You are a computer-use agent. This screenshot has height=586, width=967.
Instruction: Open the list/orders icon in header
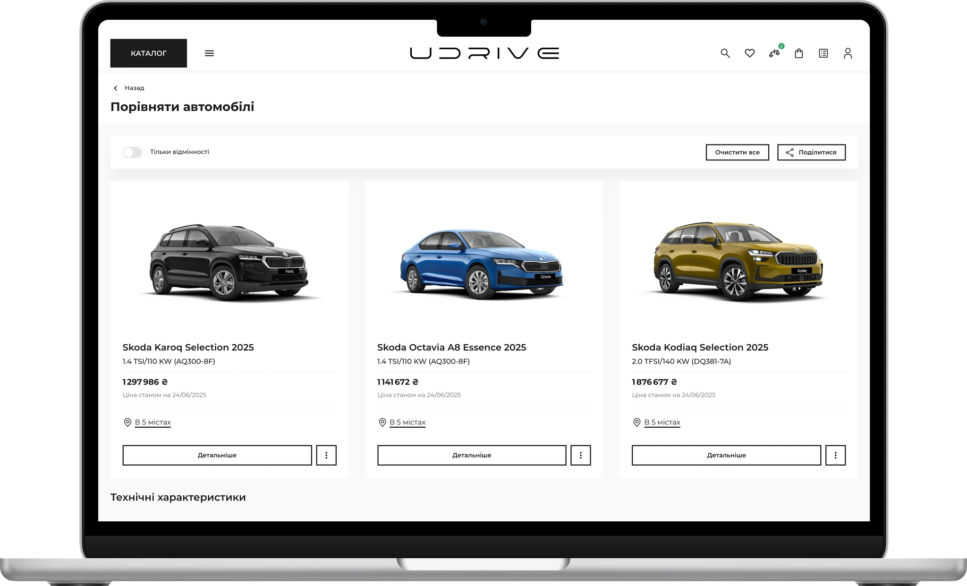[823, 53]
